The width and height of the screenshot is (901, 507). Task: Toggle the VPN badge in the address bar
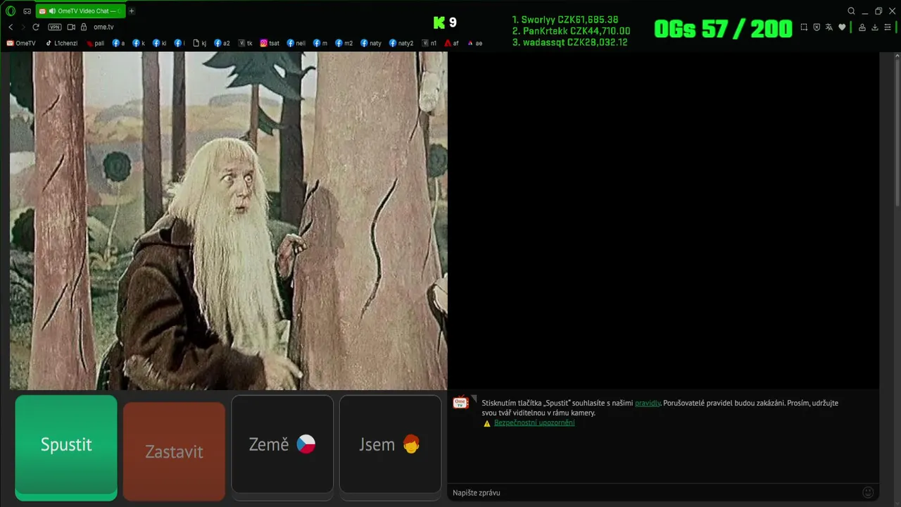pos(55,27)
